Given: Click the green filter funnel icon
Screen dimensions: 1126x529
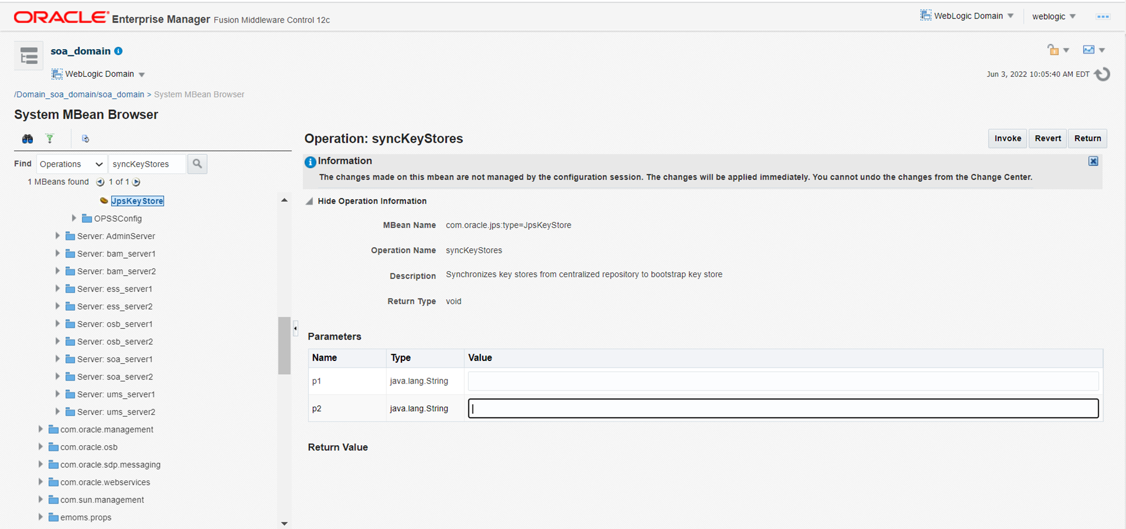Looking at the screenshot, I should 50,139.
